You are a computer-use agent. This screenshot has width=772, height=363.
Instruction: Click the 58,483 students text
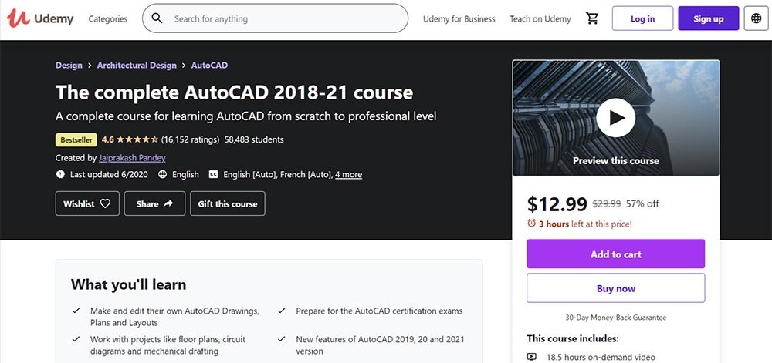(x=254, y=139)
